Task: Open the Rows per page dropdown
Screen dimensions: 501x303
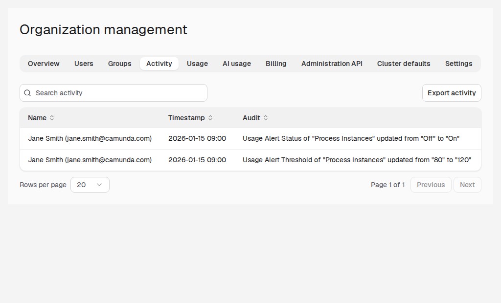Action: (x=90, y=185)
